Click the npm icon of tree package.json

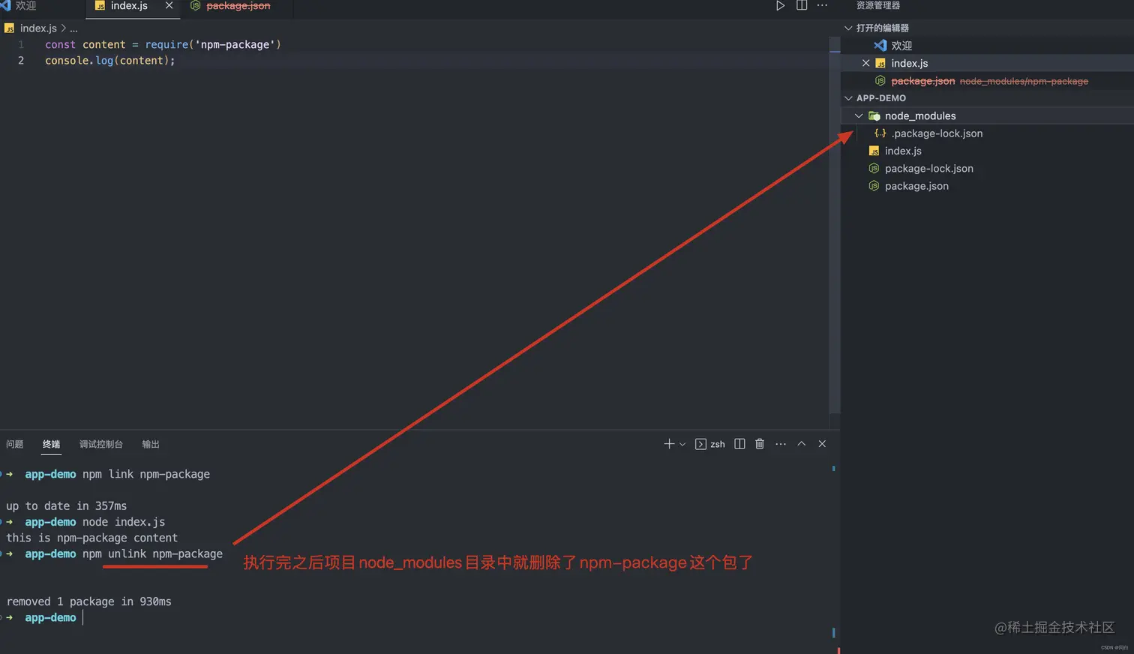point(874,186)
